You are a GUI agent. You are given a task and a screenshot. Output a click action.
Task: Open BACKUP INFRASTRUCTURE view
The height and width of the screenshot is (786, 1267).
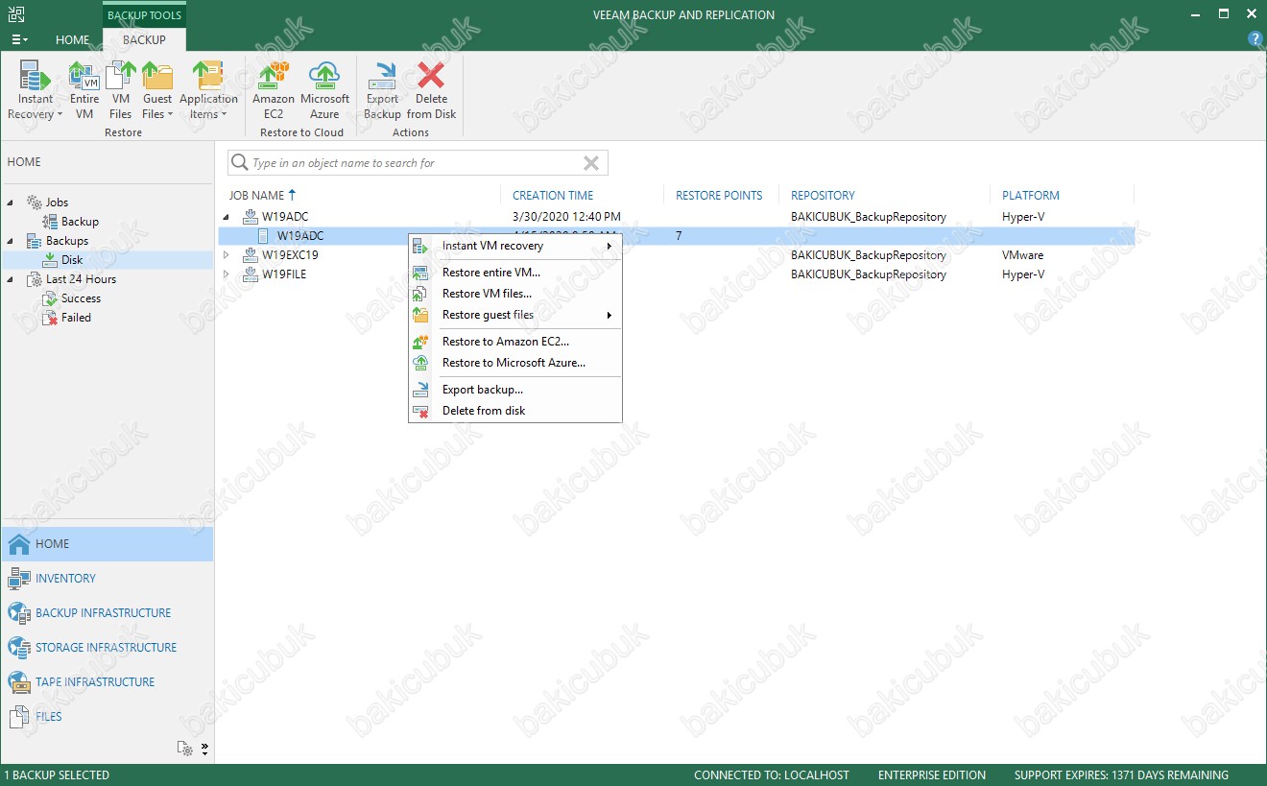point(107,613)
